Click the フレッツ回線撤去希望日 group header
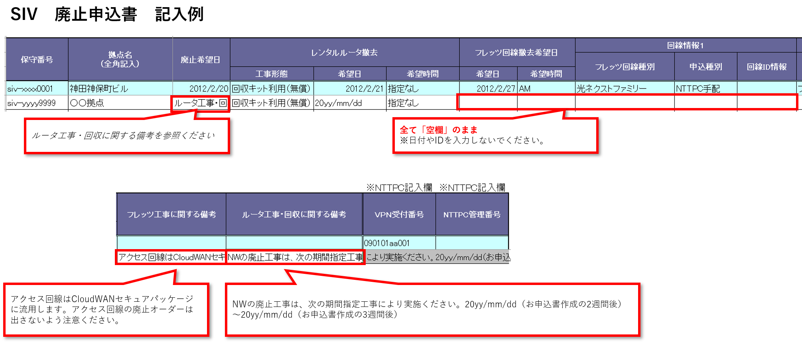802x342 pixels. (x=517, y=53)
